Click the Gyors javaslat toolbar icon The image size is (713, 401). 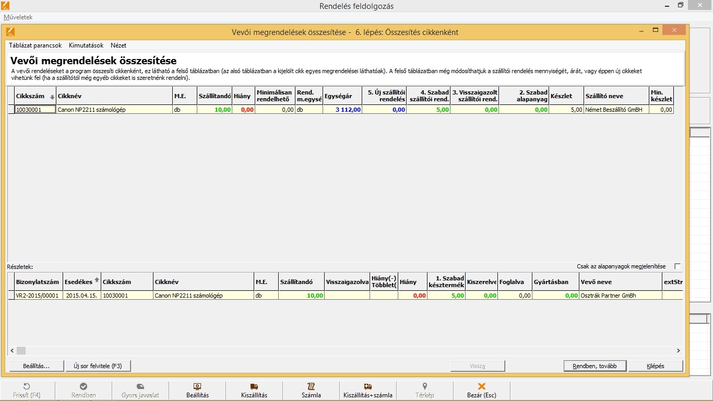[x=140, y=386]
